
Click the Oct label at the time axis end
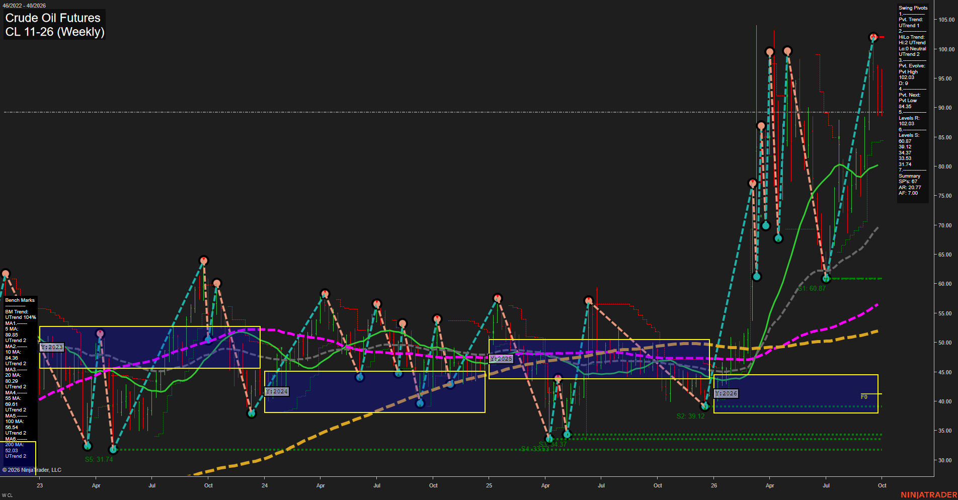pos(882,485)
